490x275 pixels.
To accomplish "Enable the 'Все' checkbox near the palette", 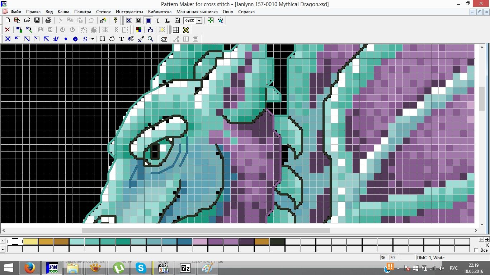I will (x=476, y=250).
